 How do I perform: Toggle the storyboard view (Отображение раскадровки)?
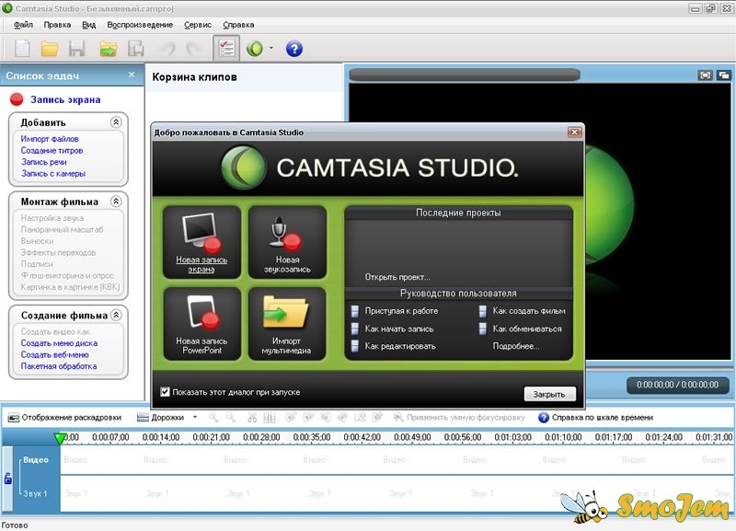tap(64, 417)
